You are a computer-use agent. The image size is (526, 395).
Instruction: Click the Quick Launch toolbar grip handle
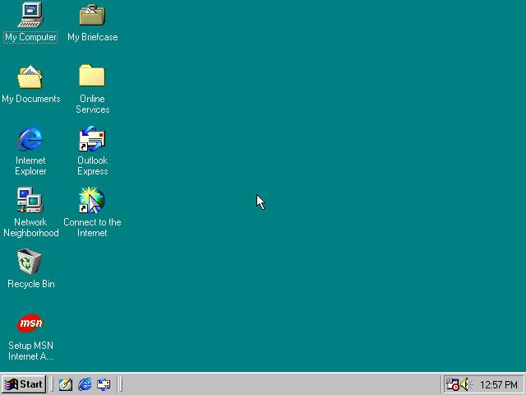click(51, 384)
